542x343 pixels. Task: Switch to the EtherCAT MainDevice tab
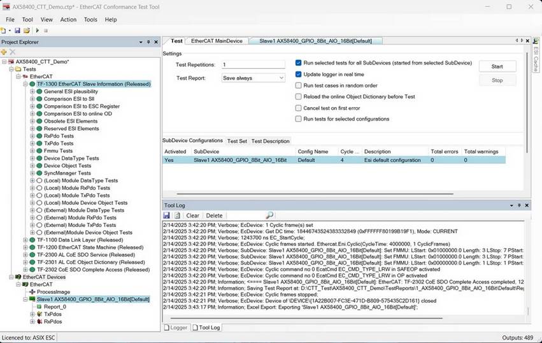[x=217, y=41]
